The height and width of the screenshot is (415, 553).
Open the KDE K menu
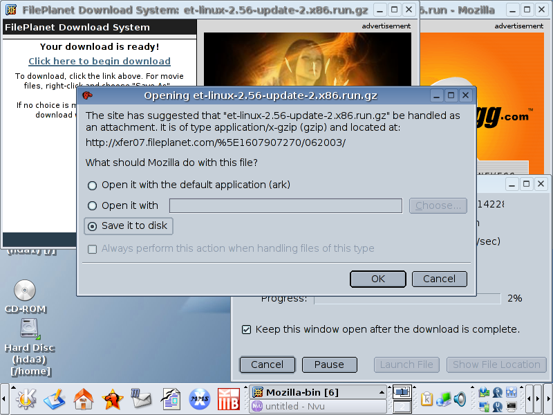(26, 399)
